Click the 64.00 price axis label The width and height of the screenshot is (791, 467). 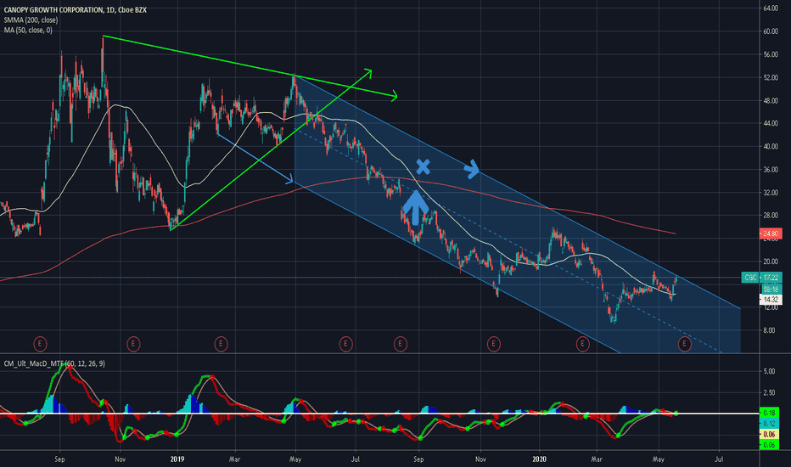click(x=771, y=8)
